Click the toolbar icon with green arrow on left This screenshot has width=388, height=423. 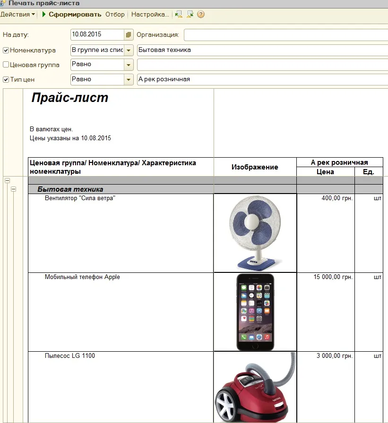[x=179, y=14]
